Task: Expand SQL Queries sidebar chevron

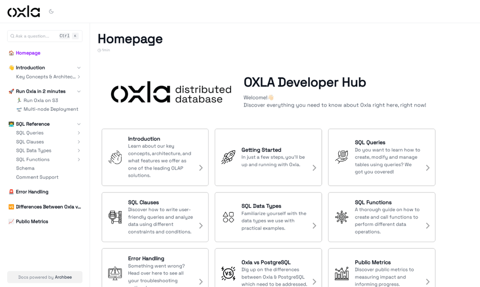Action: (x=79, y=133)
